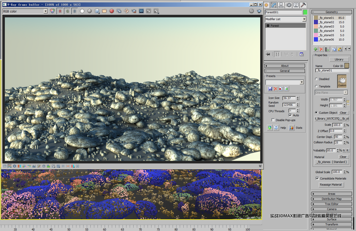Move geometry item up with the arrow
This screenshot has height=231, width=356.
(346, 49)
